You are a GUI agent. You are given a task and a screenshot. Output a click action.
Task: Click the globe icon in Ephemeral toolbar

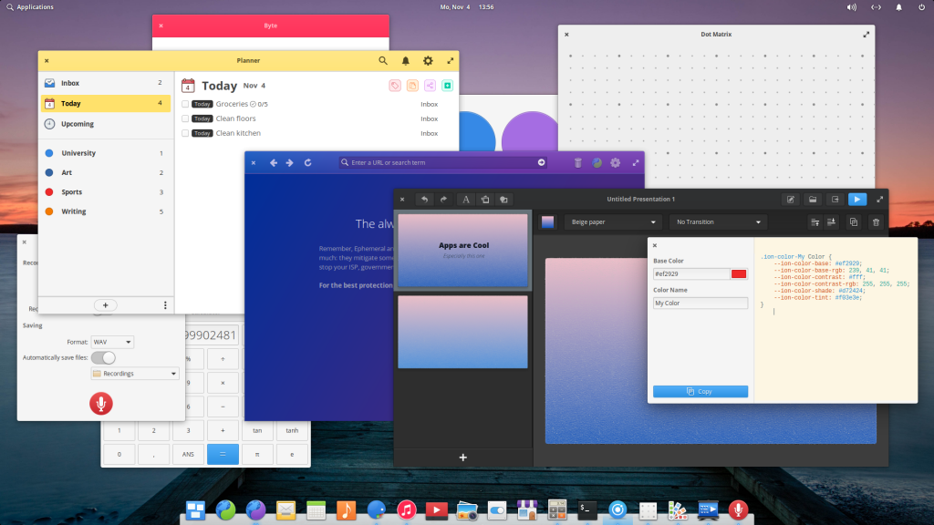coord(597,162)
